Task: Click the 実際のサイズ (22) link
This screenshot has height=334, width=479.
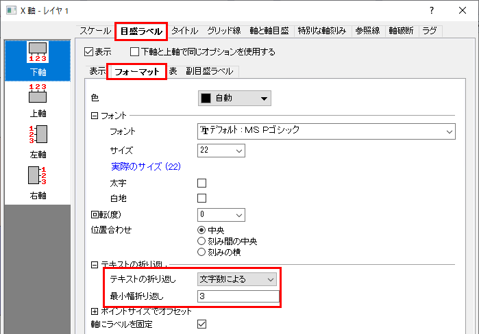Action: point(146,166)
